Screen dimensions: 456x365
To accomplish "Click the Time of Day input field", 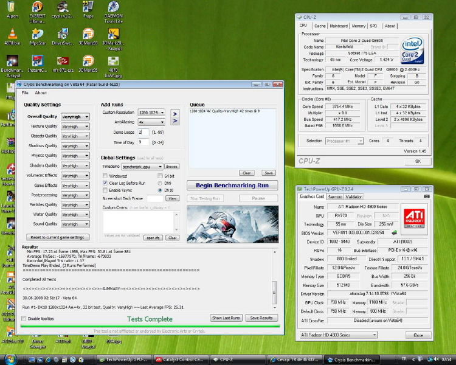I will tap(143, 142).
